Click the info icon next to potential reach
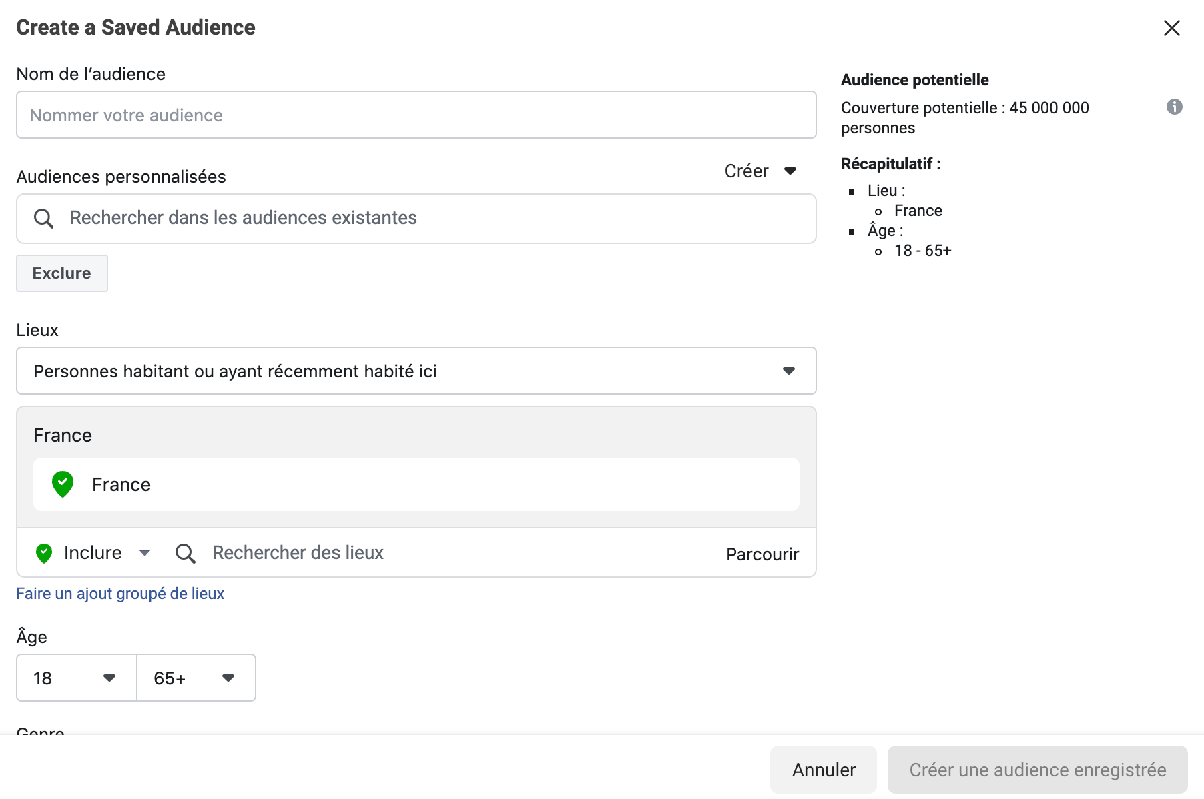1204x799 pixels. click(1174, 107)
